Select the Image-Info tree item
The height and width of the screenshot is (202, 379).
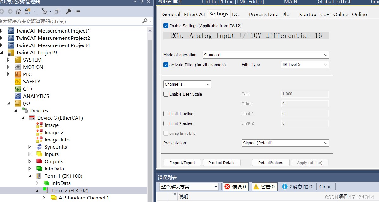tap(57, 140)
